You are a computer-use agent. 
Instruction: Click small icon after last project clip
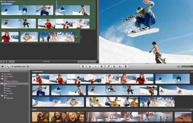tap(77, 37)
